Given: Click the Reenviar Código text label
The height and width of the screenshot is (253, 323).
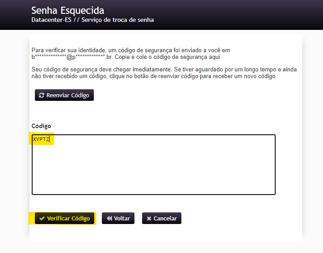Looking at the screenshot, I should tap(67, 95).
